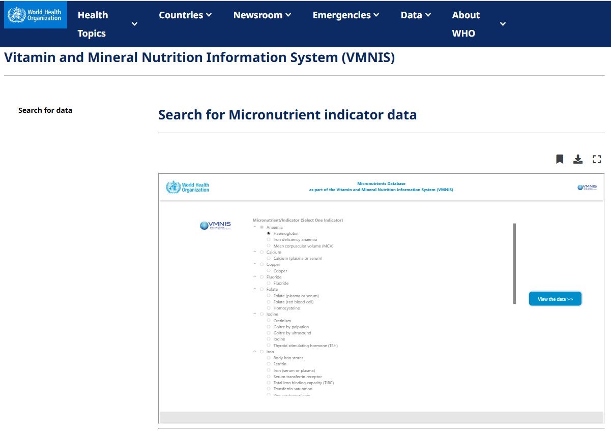Collapse the Anaemia indicator group
Image resolution: width=611 pixels, height=435 pixels.
coord(255,227)
